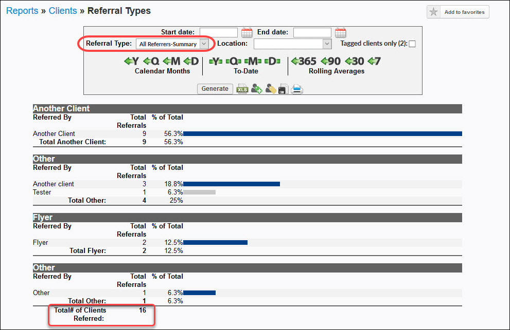Open the Start date calendar picker
510x330 pixels.
[247, 32]
